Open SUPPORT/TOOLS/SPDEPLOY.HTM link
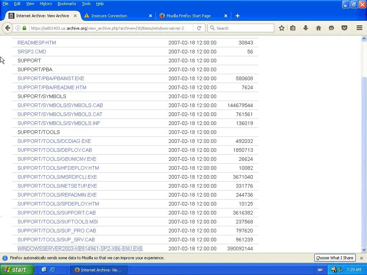Screen dimensions: 367x275 pos(58,204)
